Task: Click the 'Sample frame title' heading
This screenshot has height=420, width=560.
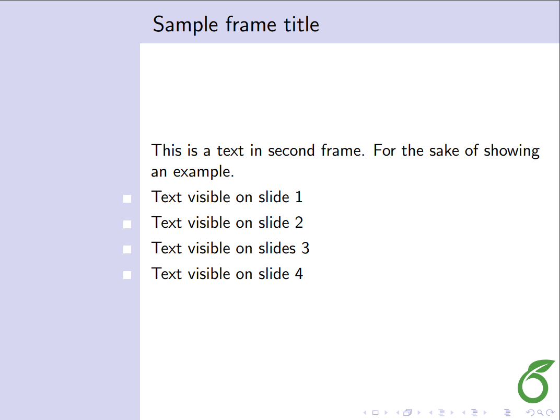Action: point(236,25)
